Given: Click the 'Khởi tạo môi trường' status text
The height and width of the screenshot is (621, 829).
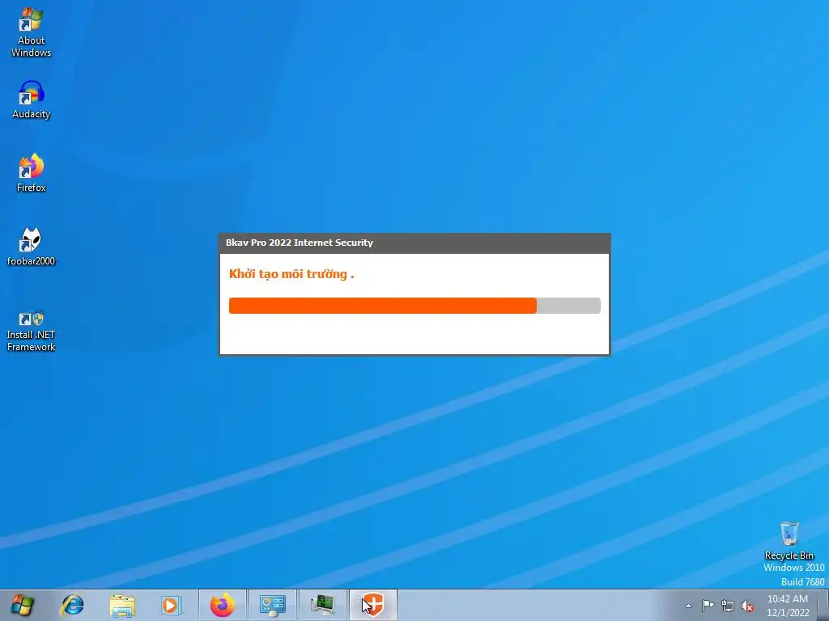Looking at the screenshot, I should (x=291, y=274).
